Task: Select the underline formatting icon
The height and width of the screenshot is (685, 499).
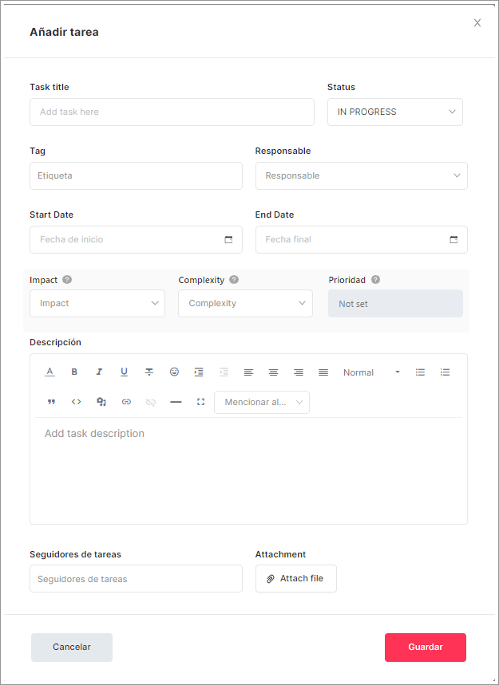Action: pos(124,372)
